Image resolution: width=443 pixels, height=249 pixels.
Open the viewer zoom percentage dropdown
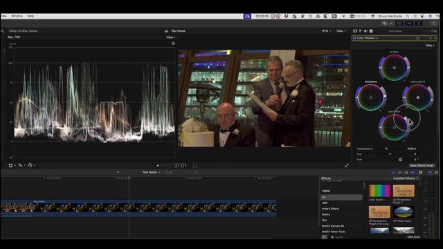[x=327, y=31]
